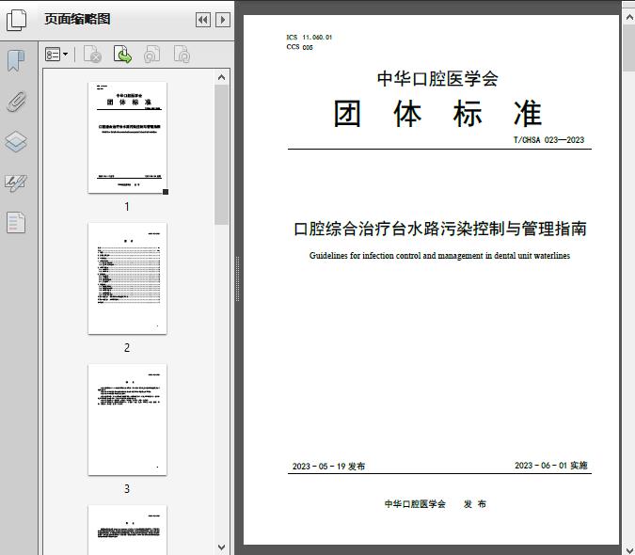Viewport: 635px width, 555px height.
Task: Click the 2023-05-19 发布 date
Action: (x=328, y=467)
